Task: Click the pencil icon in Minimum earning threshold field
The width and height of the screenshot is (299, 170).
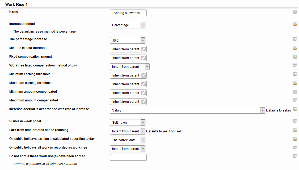Action: (x=144, y=75)
